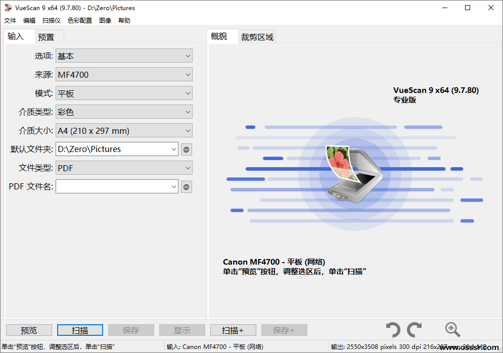Image resolution: width=503 pixels, height=353 pixels.
Task: Open the 介质类型 dropdown showing 彩色
Action: [124, 112]
